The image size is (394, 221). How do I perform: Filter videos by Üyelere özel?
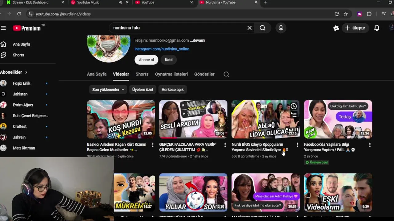(143, 90)
